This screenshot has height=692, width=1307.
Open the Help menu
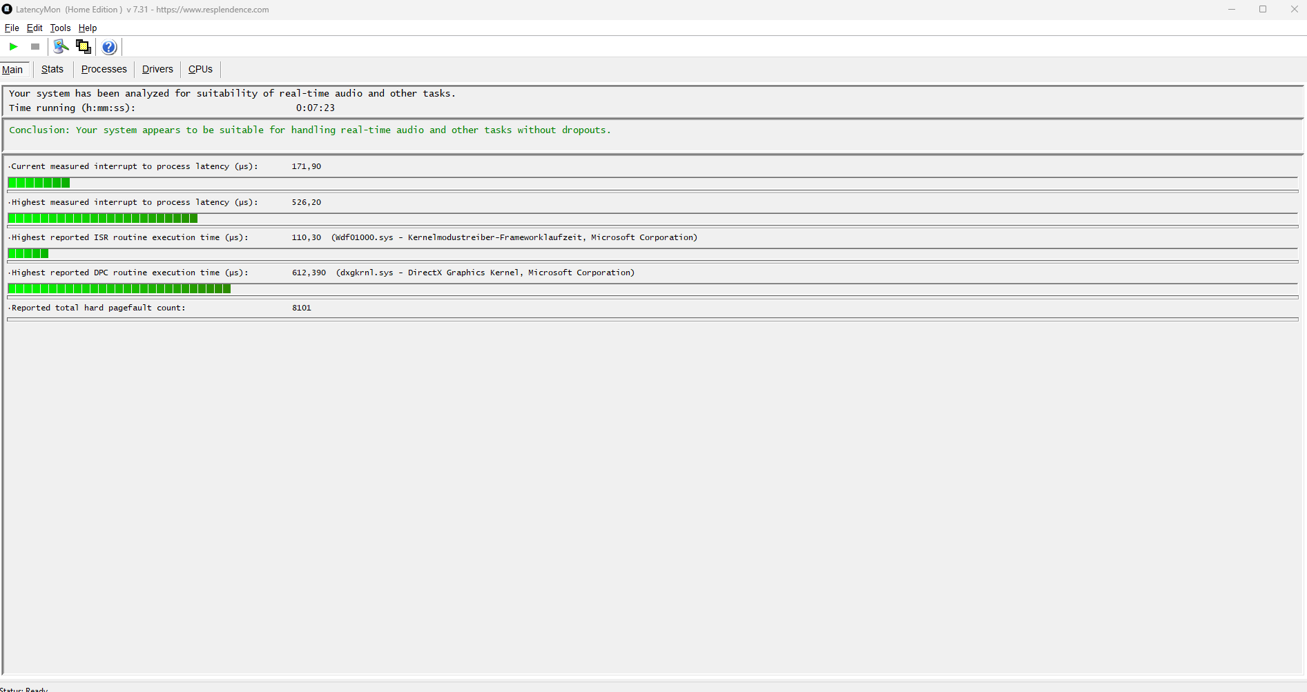88,28
